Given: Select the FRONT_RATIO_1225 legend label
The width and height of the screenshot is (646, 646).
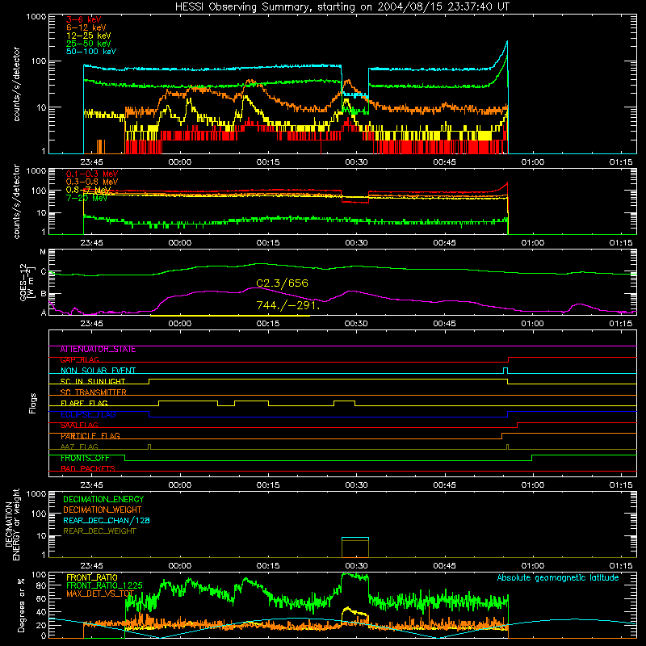Looking at the screenshot, I should coord(105,585).
